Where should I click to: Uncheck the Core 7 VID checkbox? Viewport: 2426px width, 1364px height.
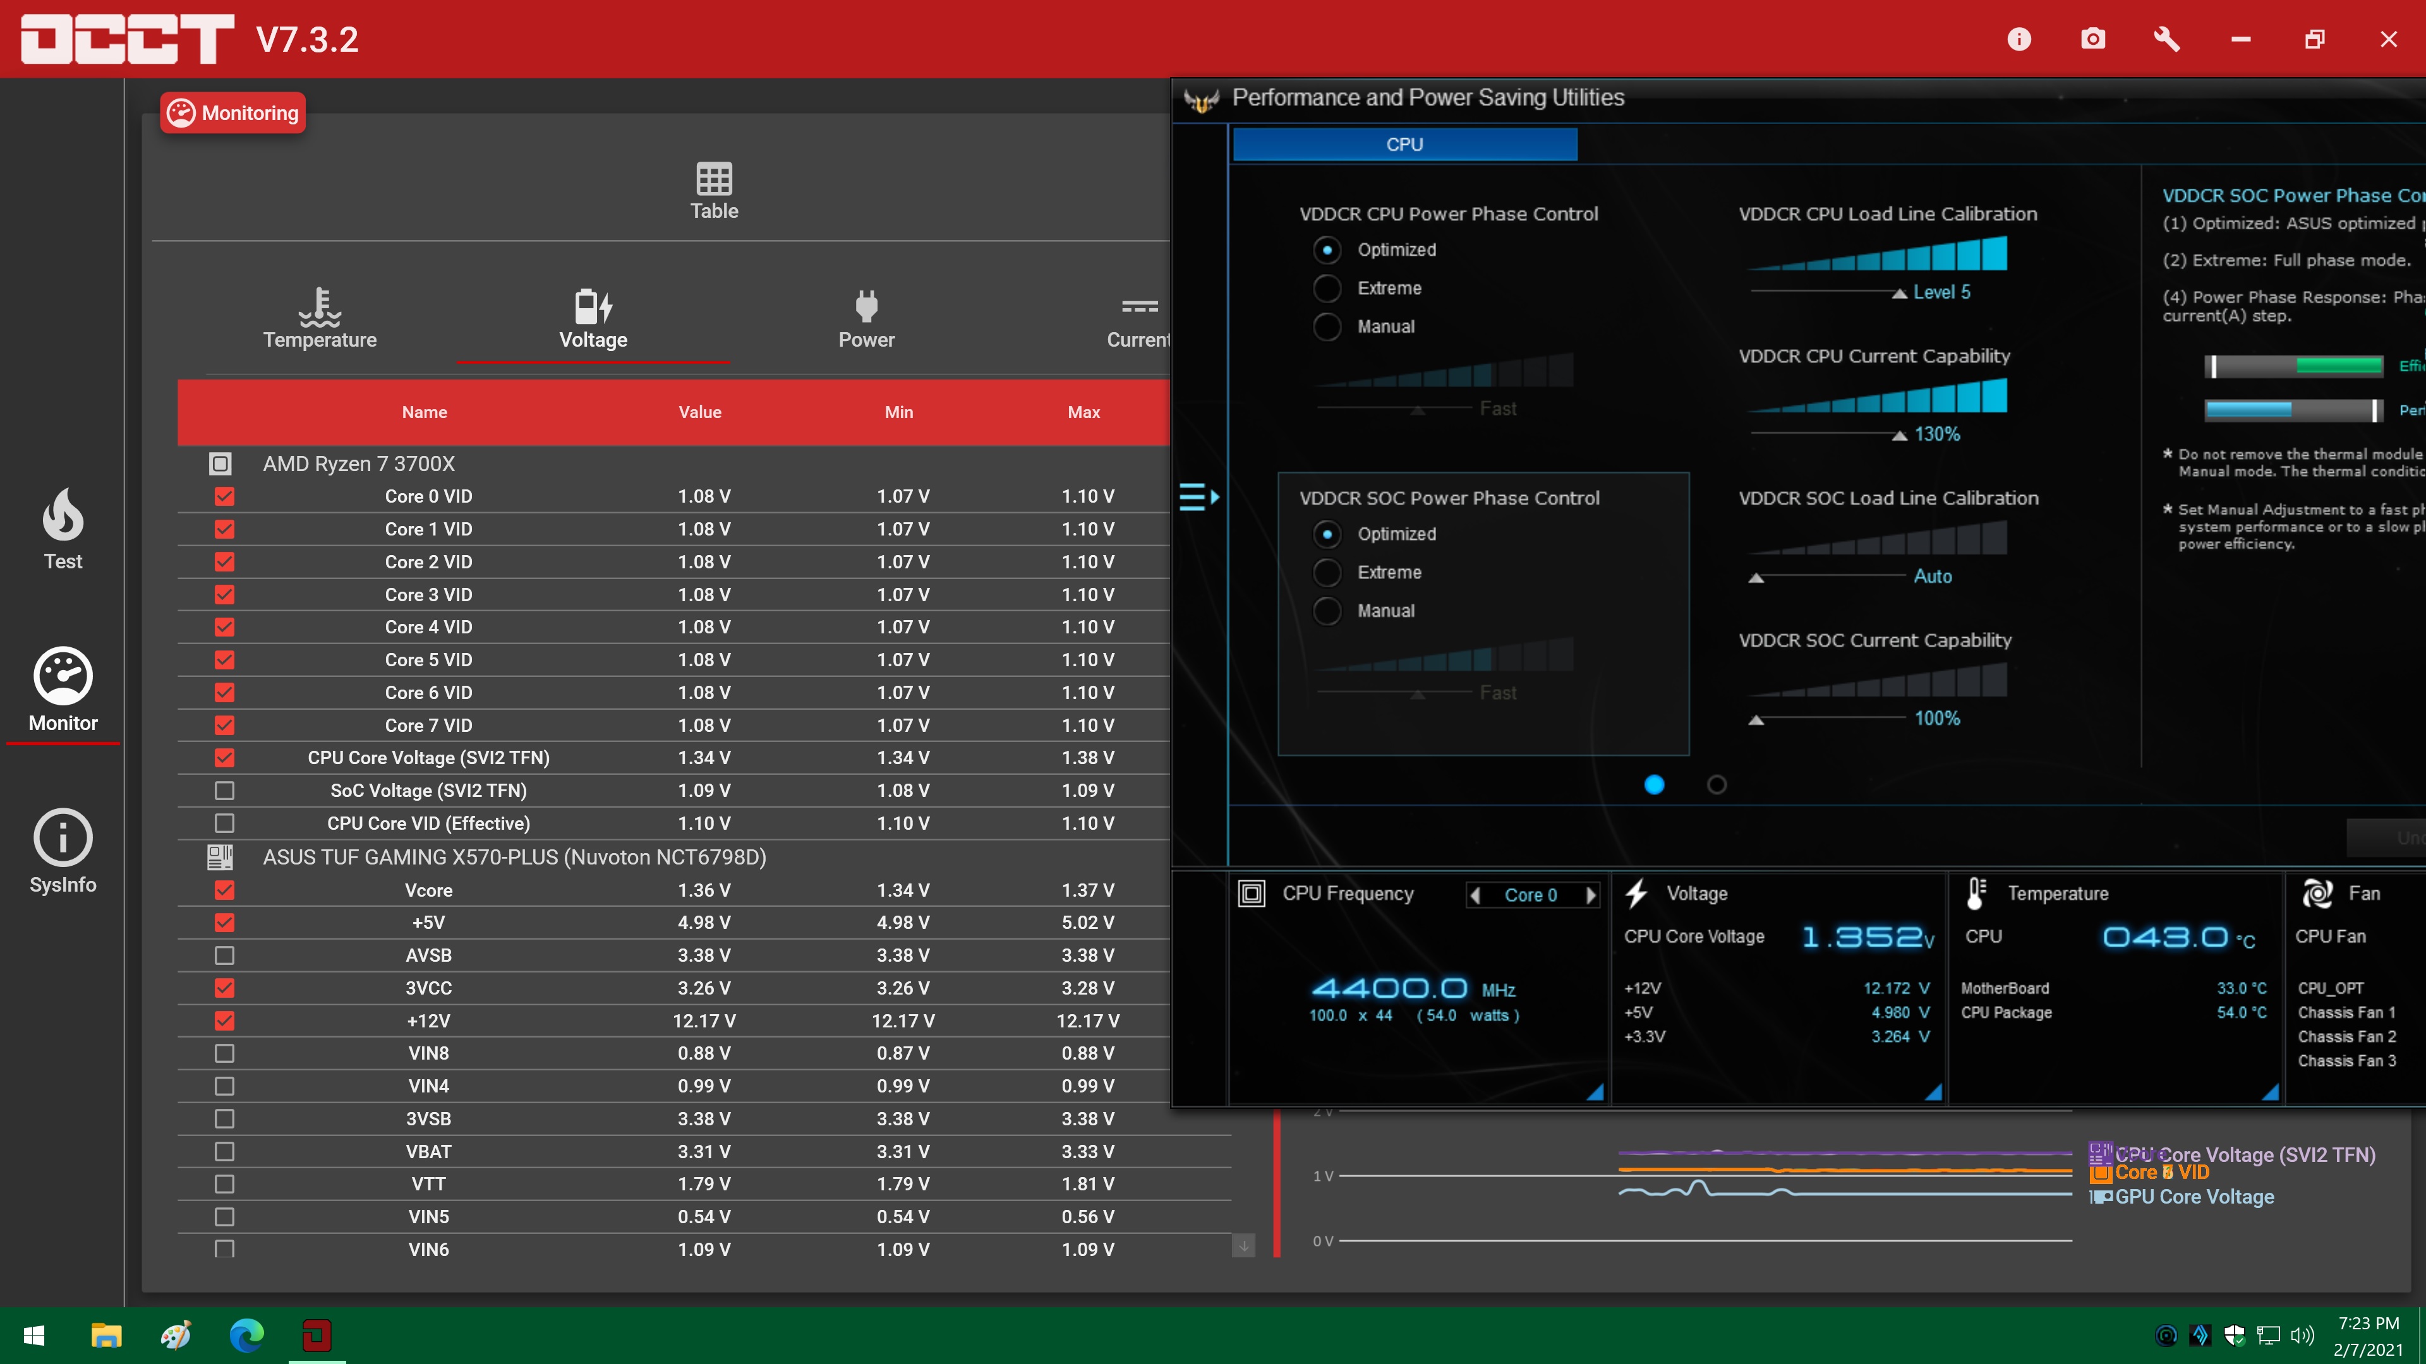pos(224,725)
